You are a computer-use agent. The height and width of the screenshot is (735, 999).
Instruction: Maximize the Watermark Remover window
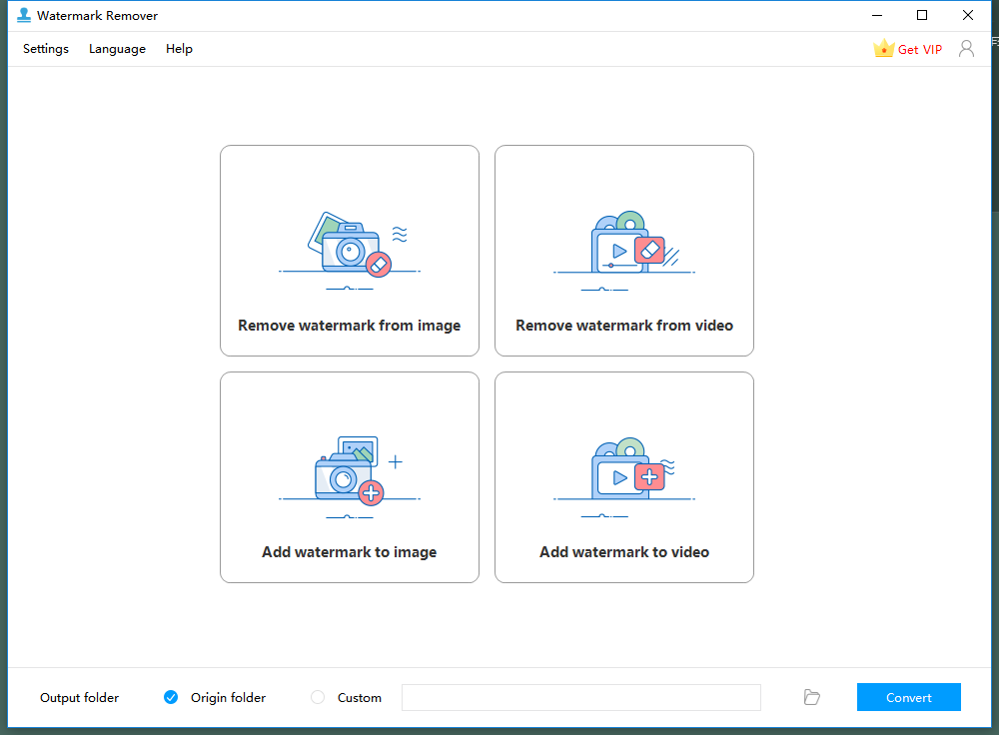(x=922, y=15)
